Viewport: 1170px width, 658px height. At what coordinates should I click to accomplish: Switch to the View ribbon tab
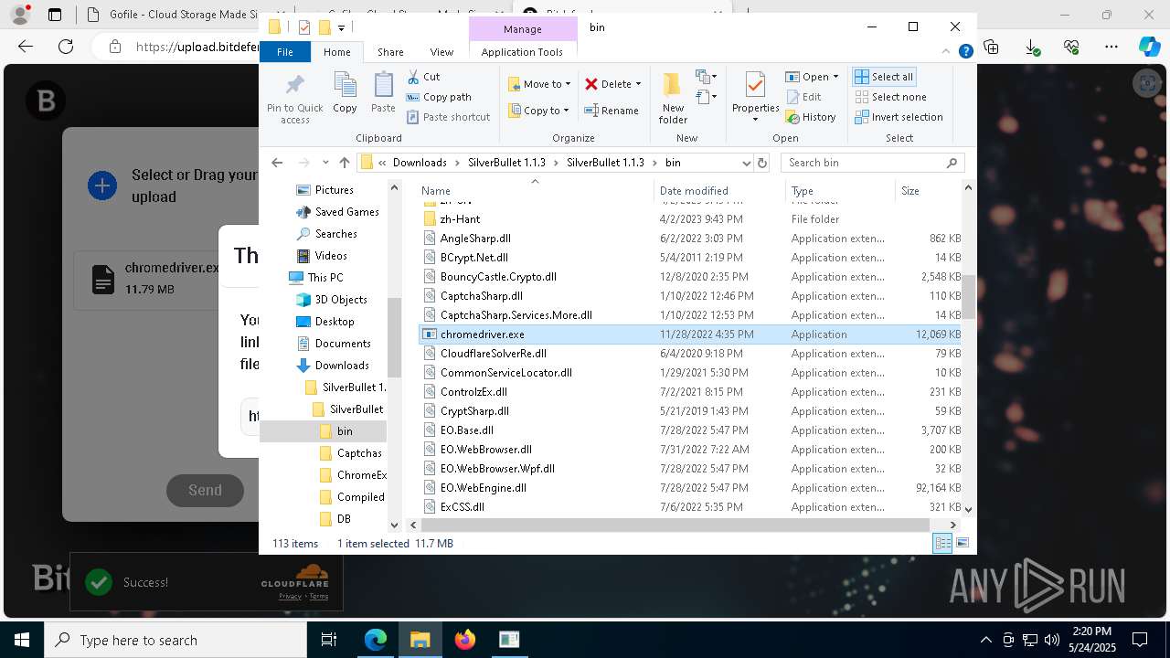(441, 52)
